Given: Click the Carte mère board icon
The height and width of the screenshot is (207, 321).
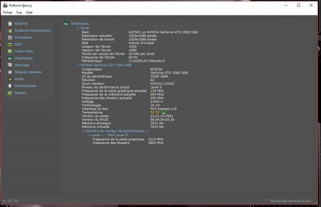Looking at the screenshot, I should [10, 51].
